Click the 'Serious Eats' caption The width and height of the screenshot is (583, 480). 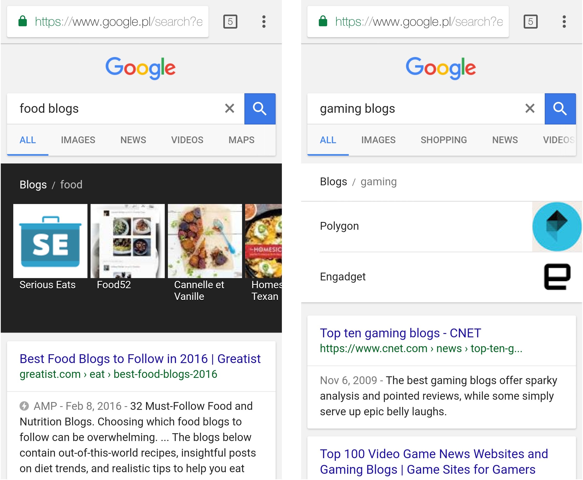click(x=48, y=285)
